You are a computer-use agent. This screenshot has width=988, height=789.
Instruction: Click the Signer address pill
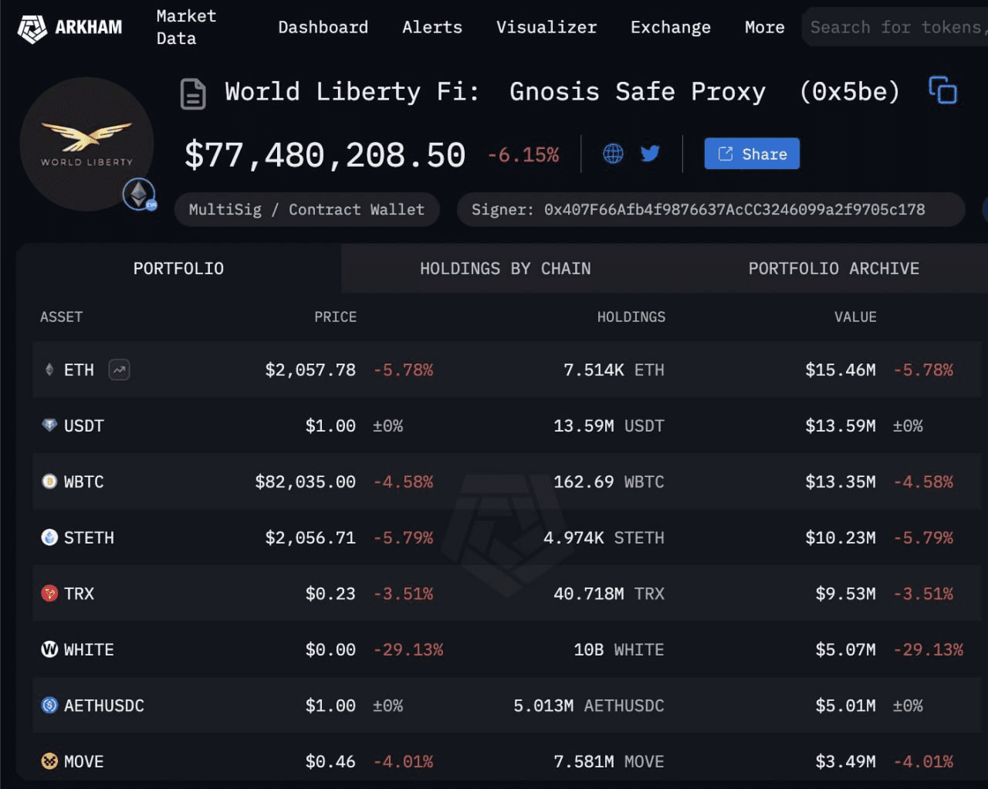tap(711, 209)
